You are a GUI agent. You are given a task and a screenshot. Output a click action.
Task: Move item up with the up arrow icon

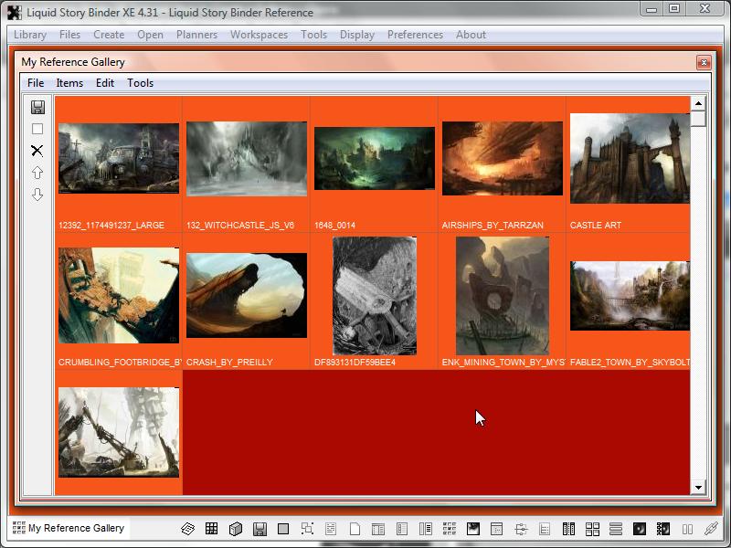(37, 173)
